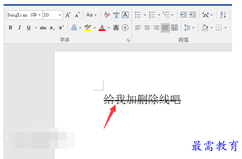This screenshot has width=242, height=159.
Task: Expand the Line Spacing dropdown arrow
Action: click(193, 28)
